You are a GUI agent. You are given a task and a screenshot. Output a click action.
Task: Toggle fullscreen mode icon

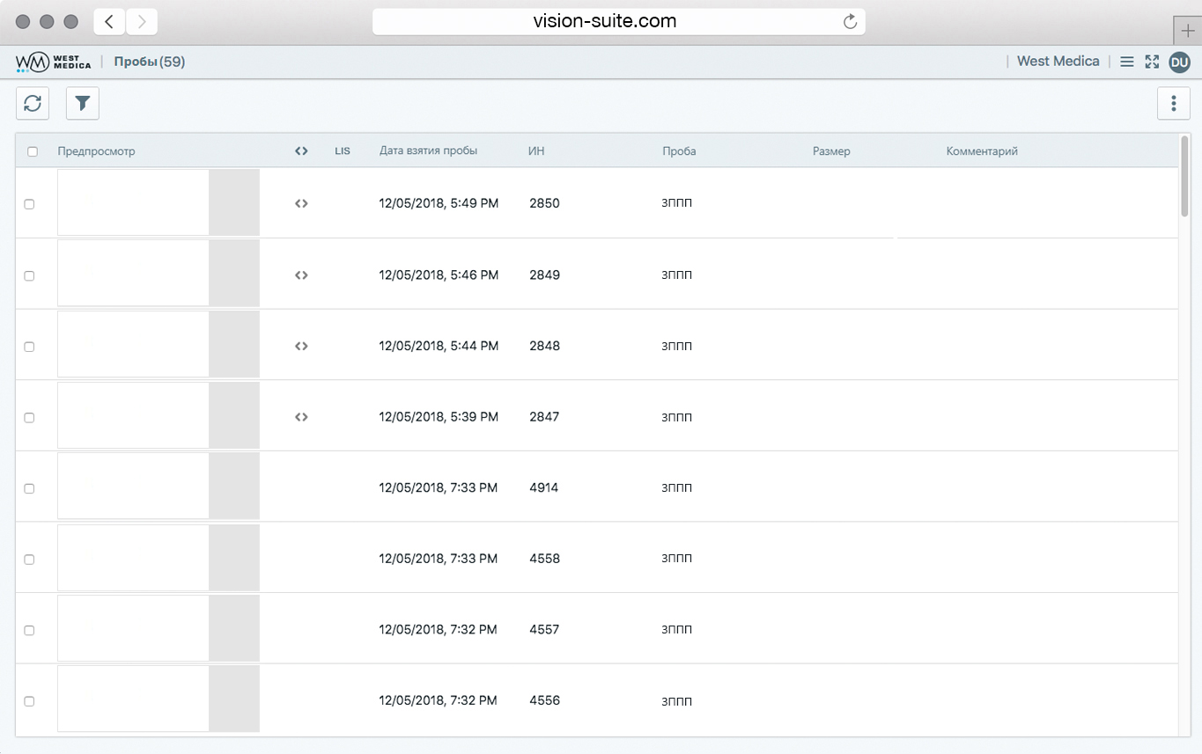pos(1152,62)
